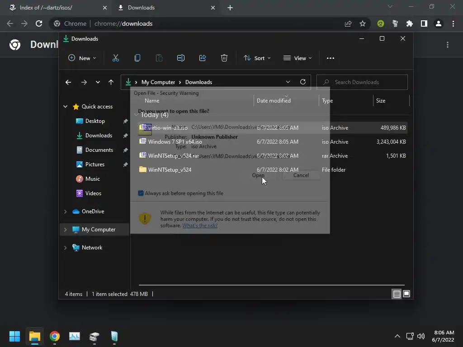
Task: Select Documents in Quick access
Action: [x=99, y=150]
